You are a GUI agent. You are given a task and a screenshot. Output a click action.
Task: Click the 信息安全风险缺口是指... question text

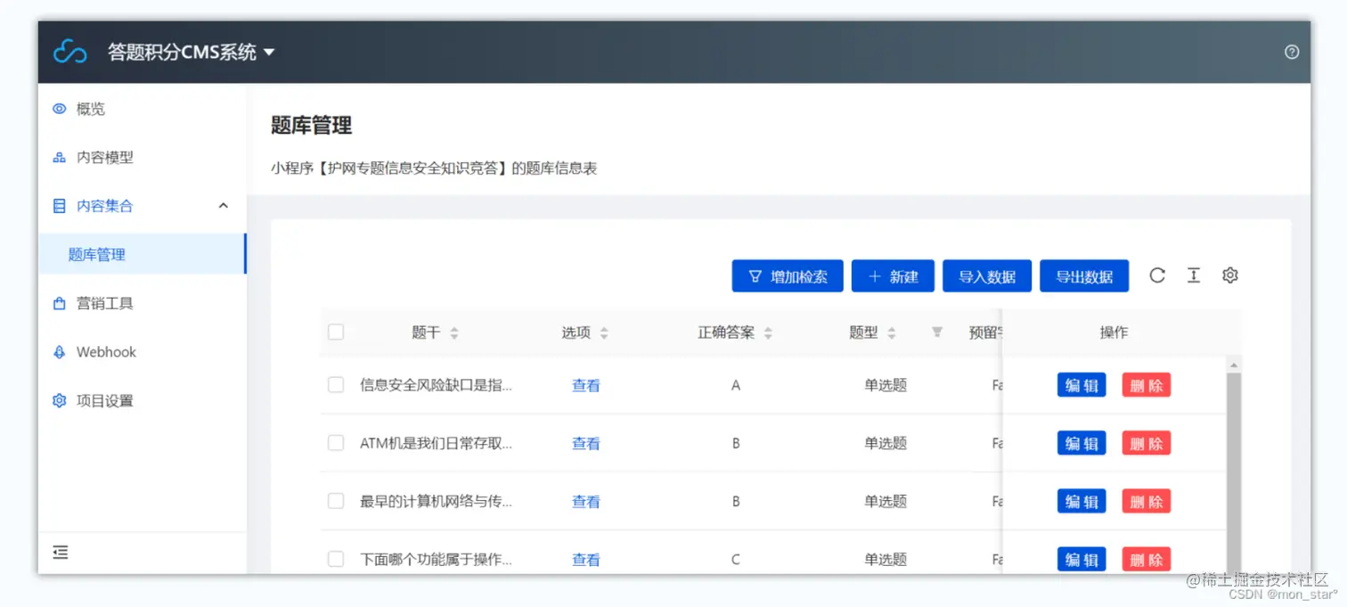coord(436,385)
